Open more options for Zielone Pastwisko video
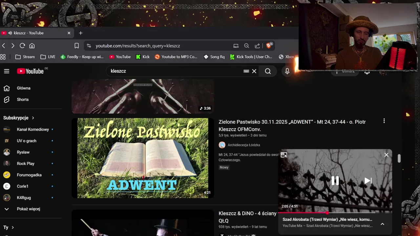 [384, 121]
